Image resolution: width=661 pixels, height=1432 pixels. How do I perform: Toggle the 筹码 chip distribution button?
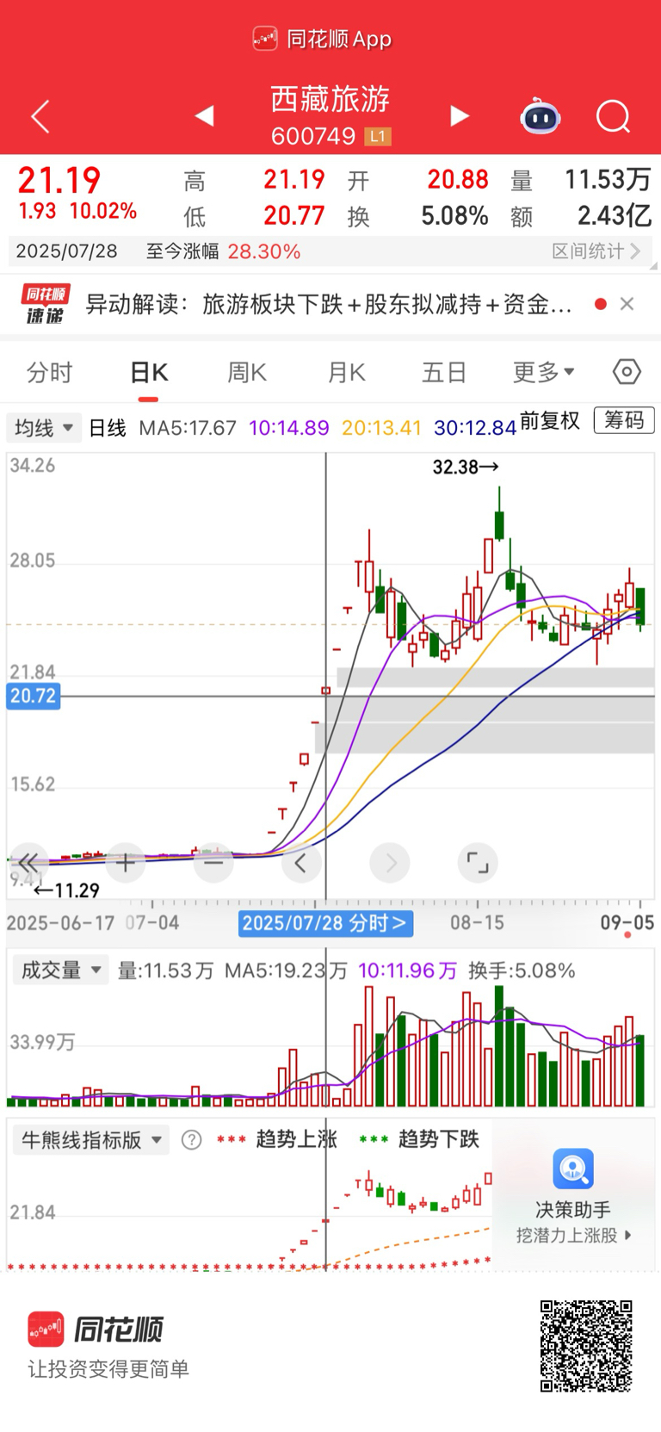point(624,420)
